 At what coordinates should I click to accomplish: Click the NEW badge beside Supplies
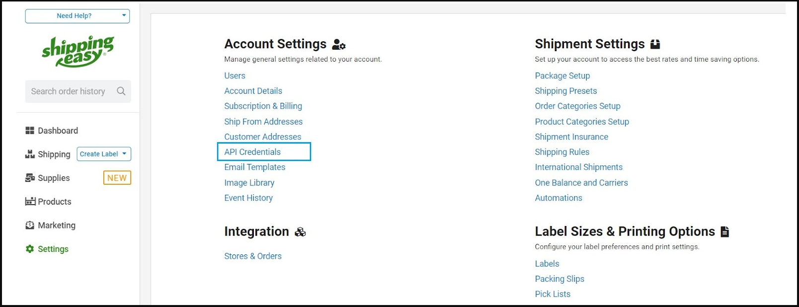click(x=117, y=178)
